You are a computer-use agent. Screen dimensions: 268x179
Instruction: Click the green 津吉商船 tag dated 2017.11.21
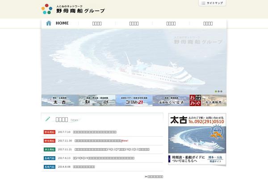click(x=50, y=149)
